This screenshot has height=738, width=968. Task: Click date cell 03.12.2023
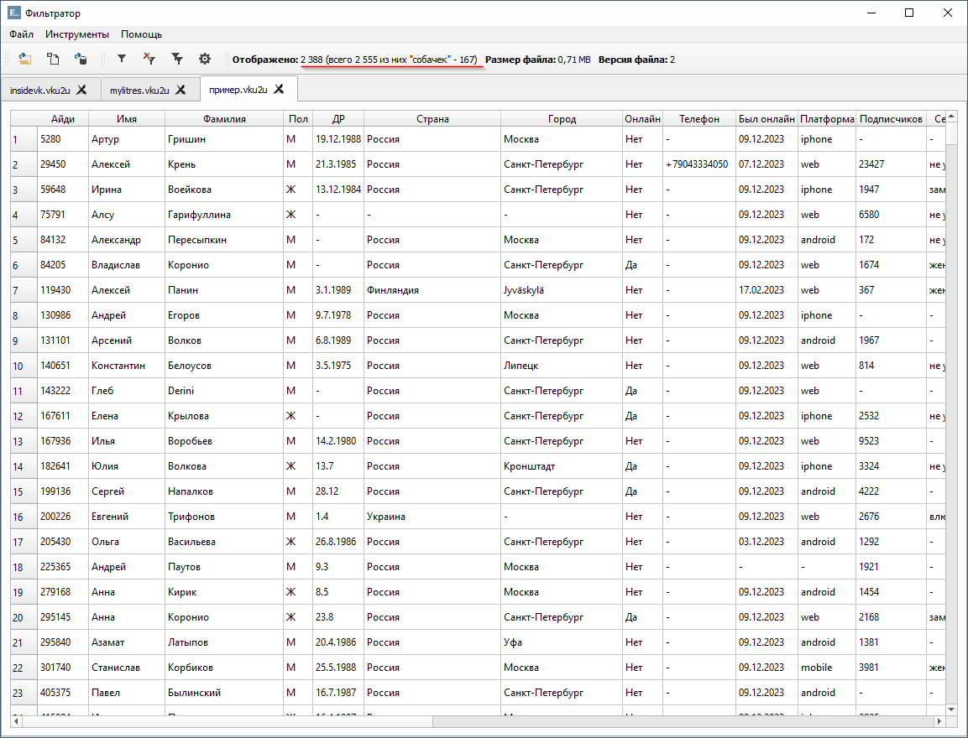tap(767, 542)
